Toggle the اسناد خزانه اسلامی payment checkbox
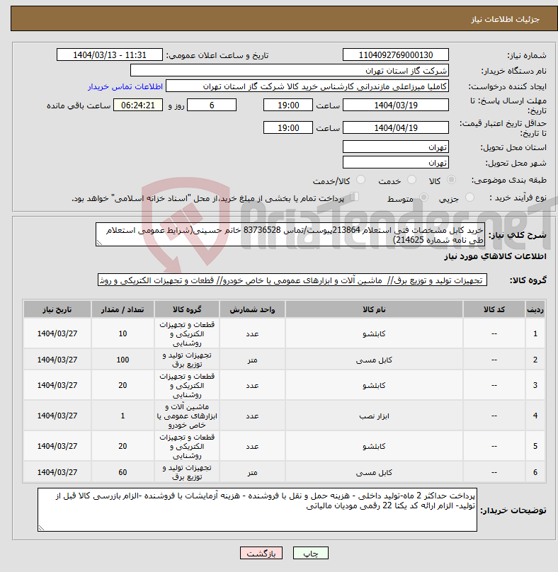558x572 pixels. pyautogui.click(x=354, y=197)
